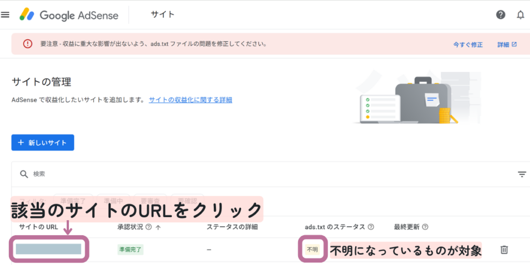Screen dimensions: 530x278
Task: Open 詳細 link in alert banner
Action: 507,45
